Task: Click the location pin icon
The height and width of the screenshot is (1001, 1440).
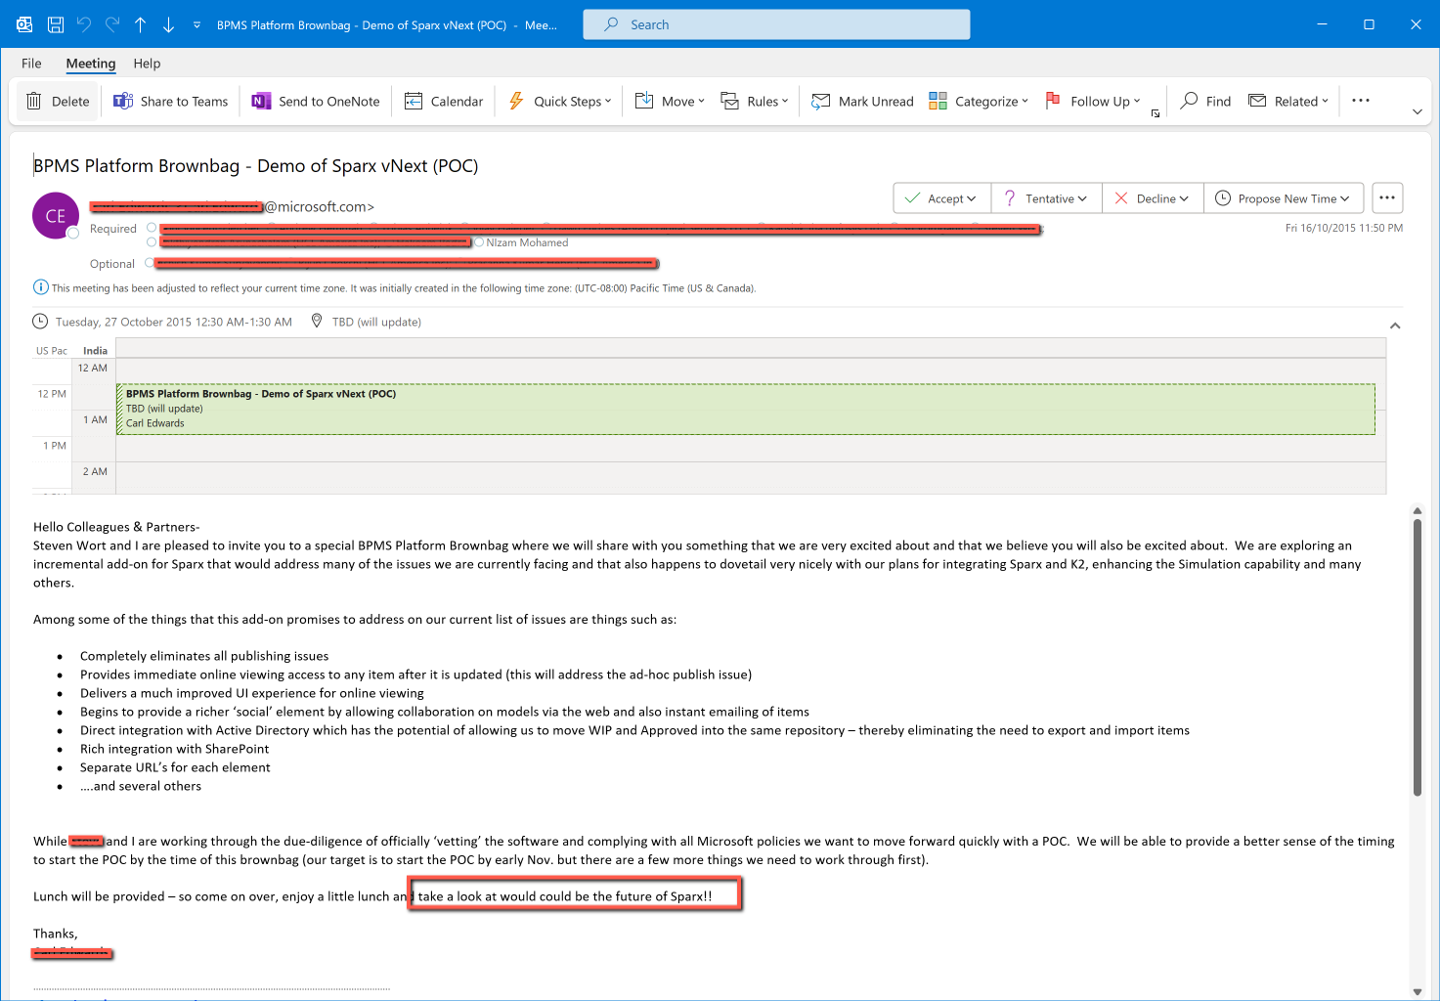Action: click(317, 321)
